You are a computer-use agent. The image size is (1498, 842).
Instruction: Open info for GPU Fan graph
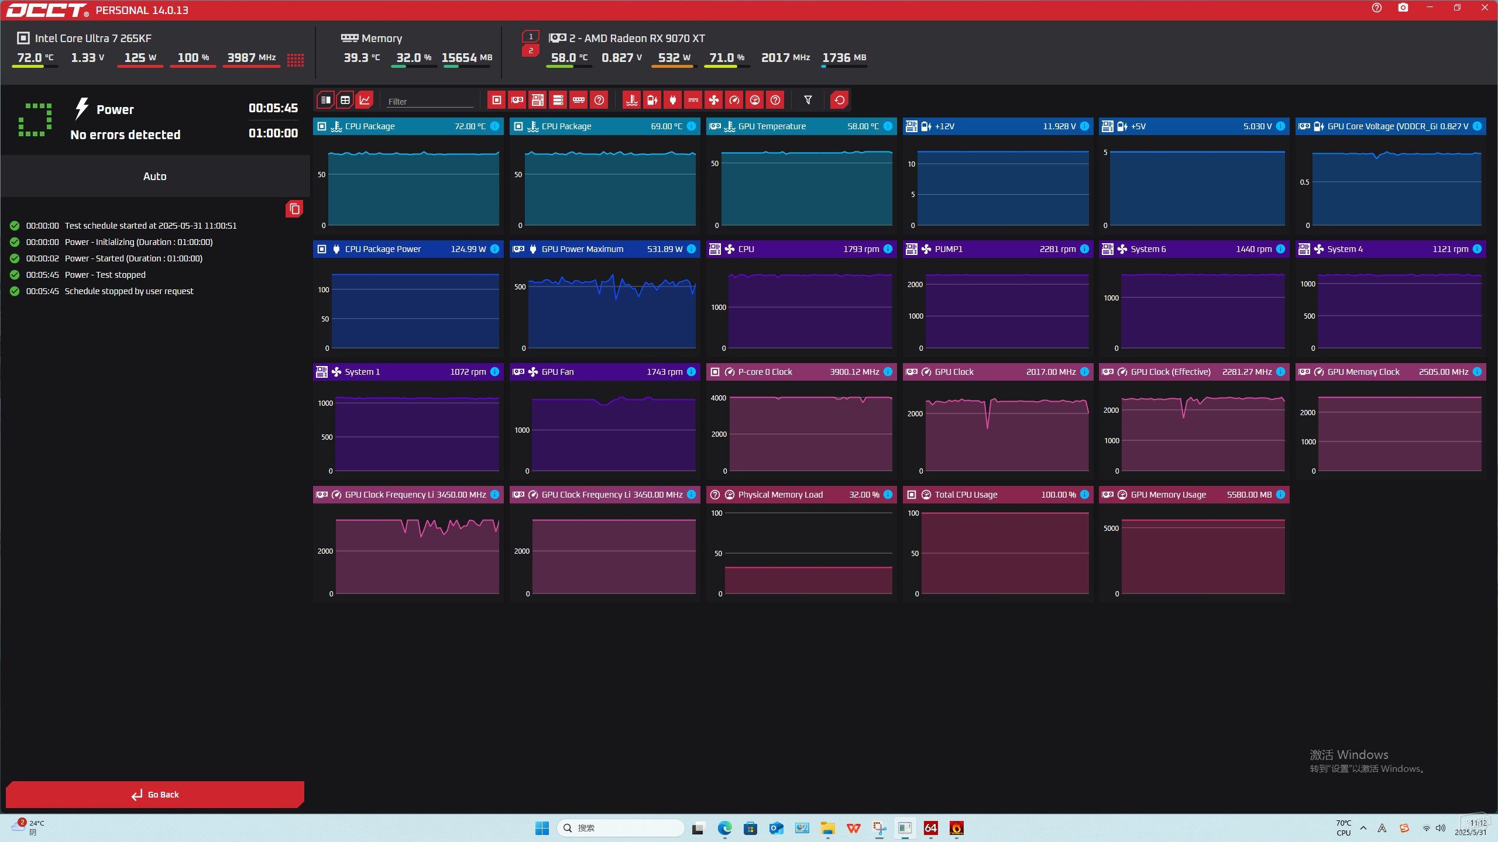click(692, 372)
